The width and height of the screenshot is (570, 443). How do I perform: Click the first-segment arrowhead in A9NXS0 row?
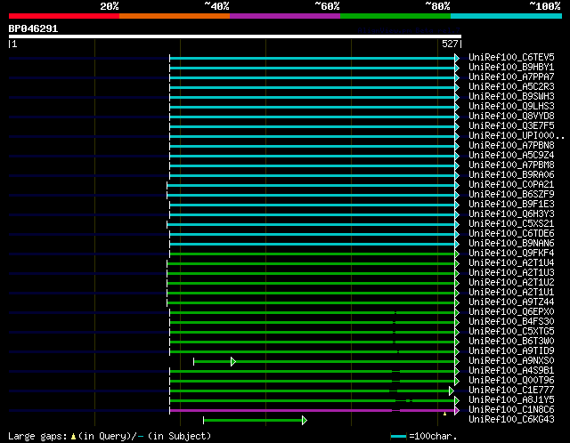pos(233,362)
